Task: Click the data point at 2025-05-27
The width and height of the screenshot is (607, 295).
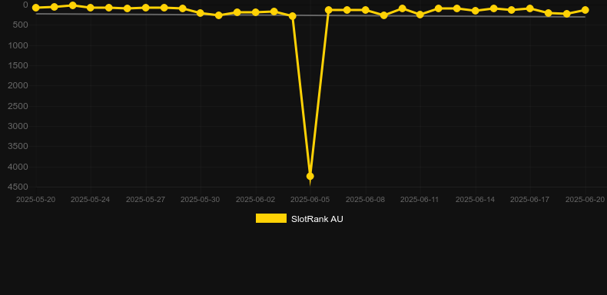Action: (x=145, y=8)
